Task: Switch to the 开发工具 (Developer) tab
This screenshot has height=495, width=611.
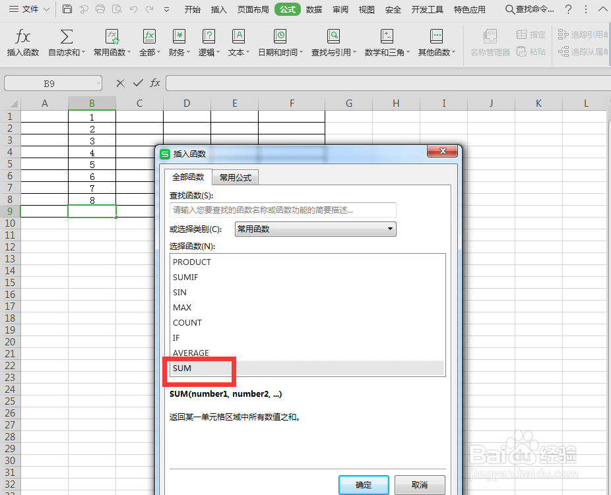Action: (x=427, y=9)
